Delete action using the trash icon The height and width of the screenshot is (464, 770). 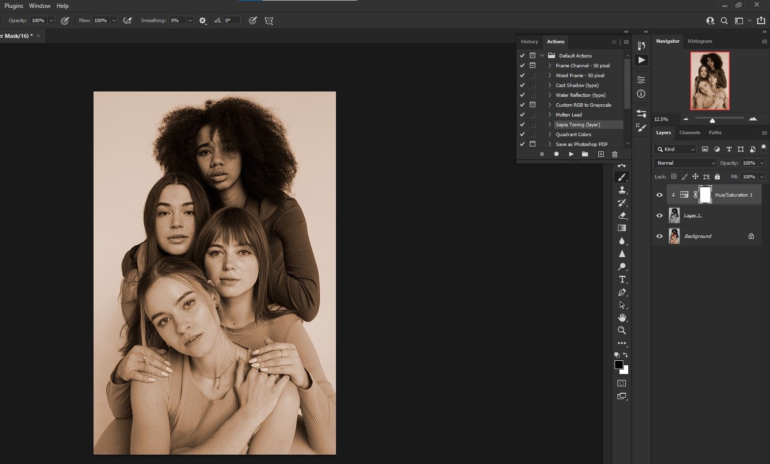(615, 154)
